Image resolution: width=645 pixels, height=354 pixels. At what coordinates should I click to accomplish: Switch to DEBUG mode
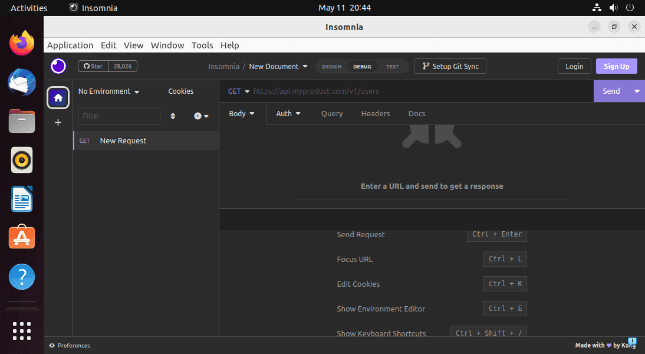[x=362, y=66]
